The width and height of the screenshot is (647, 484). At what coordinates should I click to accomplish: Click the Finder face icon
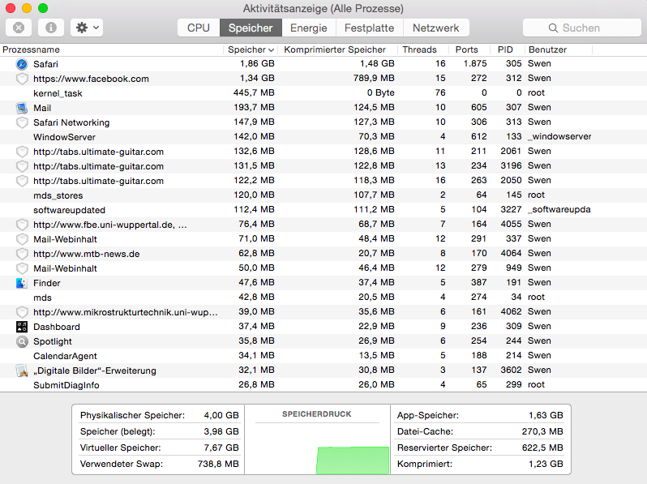22,283
